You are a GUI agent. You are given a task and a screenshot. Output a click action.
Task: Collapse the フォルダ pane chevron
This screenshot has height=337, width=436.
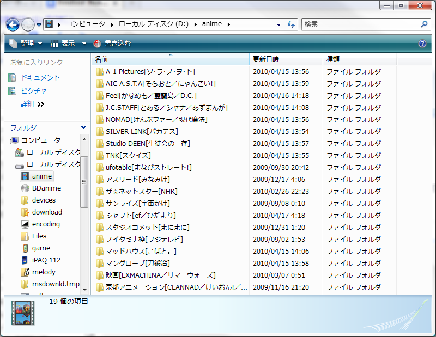83,127
